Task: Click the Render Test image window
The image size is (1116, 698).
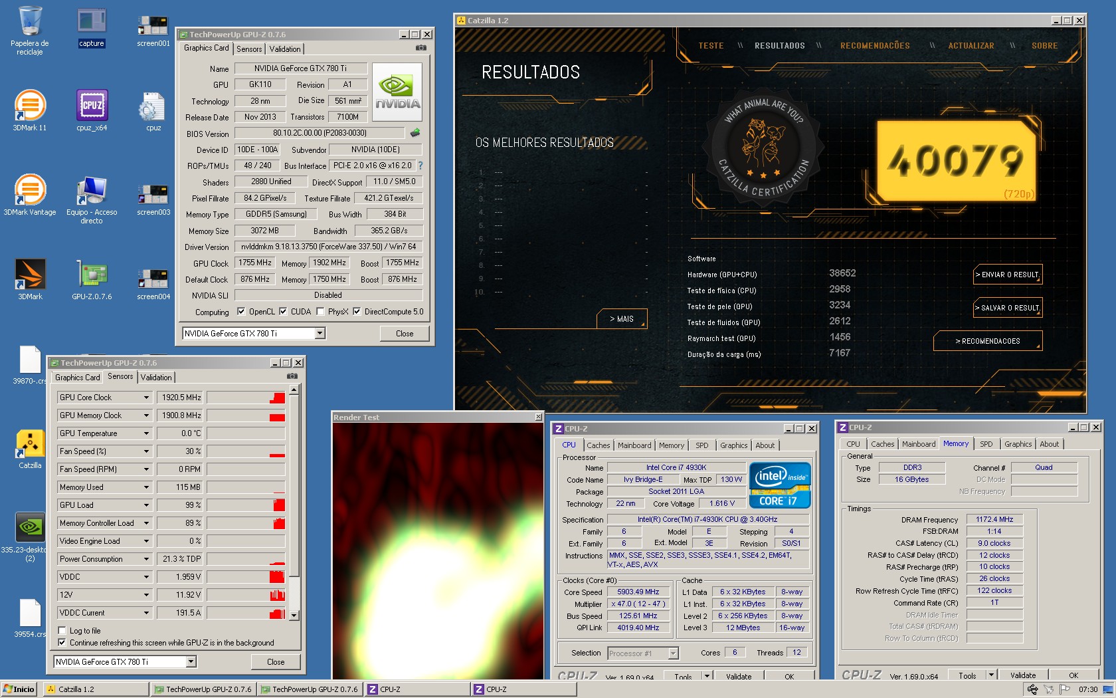Action: tap(438, 550)
